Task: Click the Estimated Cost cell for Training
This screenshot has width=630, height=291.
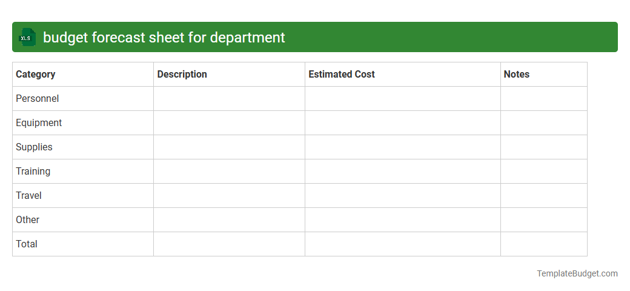Action: point(403,171)
